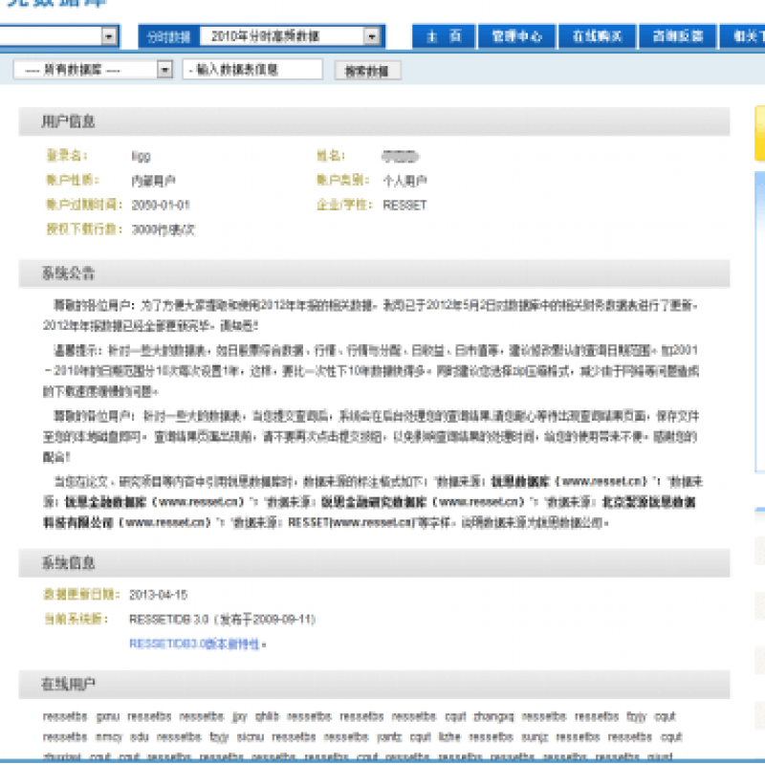Open the 主页 navigation tab
This screenshot has width=765, height=765.
[444, 36]
